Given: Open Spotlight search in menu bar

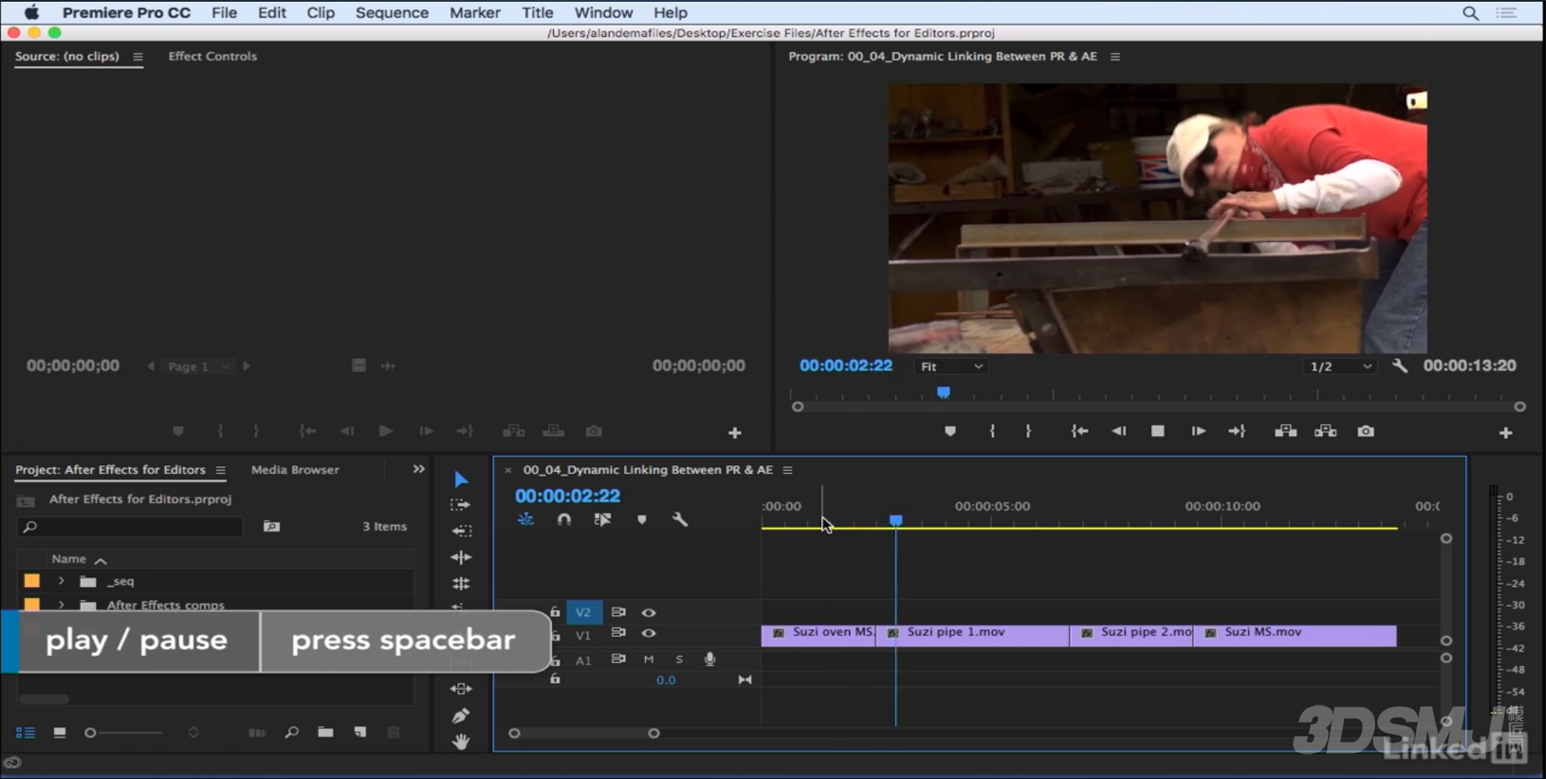Looking at the screenshot, I should click(x=1471, y=13).
